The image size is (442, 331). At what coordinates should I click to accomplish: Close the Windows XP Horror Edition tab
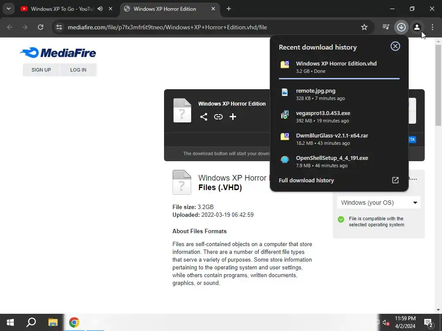(x=213, y=9)
